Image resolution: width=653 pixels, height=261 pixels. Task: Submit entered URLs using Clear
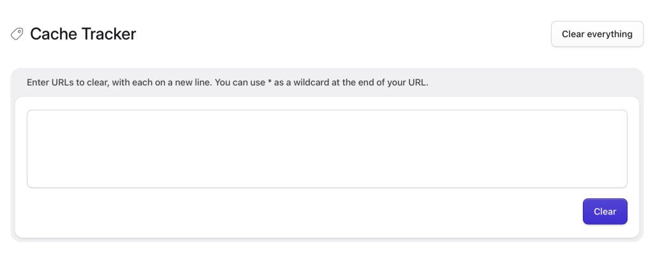[605, 211]
